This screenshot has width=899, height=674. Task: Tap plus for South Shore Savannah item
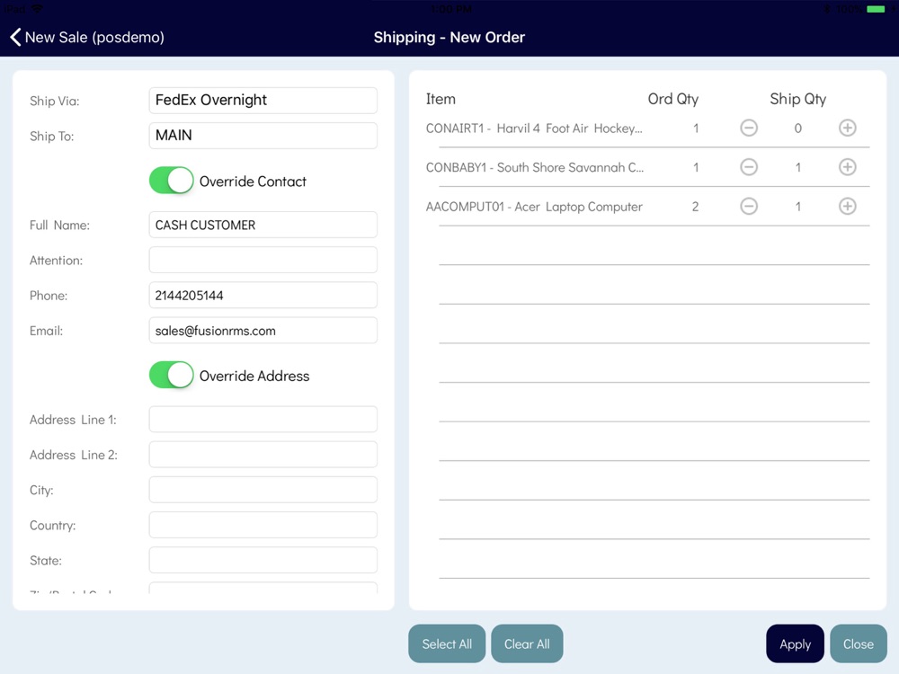[847, 167]
